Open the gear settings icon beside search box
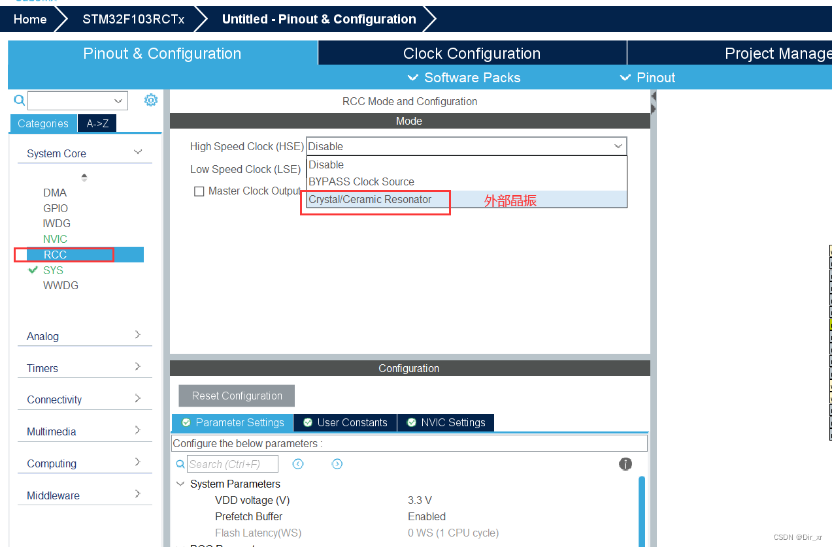The image size is (832, 547). click(151, 100)
